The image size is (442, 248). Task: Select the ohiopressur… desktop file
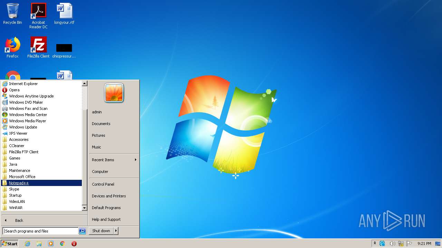click(64, 50)
